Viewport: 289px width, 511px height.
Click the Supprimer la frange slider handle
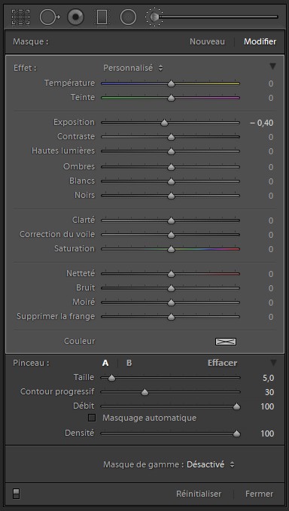[x=171, y=318]
